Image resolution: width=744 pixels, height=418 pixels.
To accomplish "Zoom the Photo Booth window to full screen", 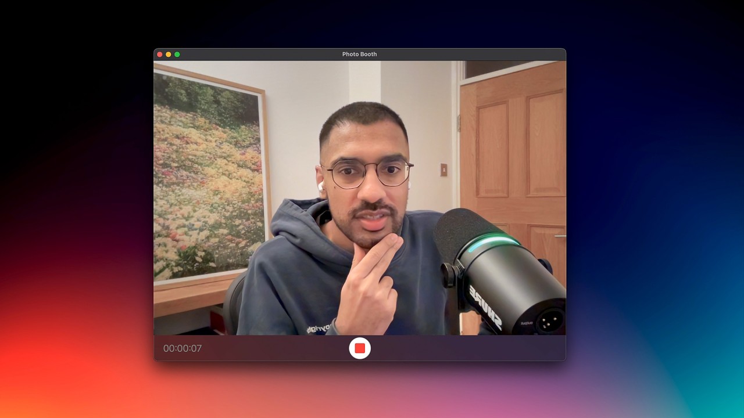I will 177,55.
